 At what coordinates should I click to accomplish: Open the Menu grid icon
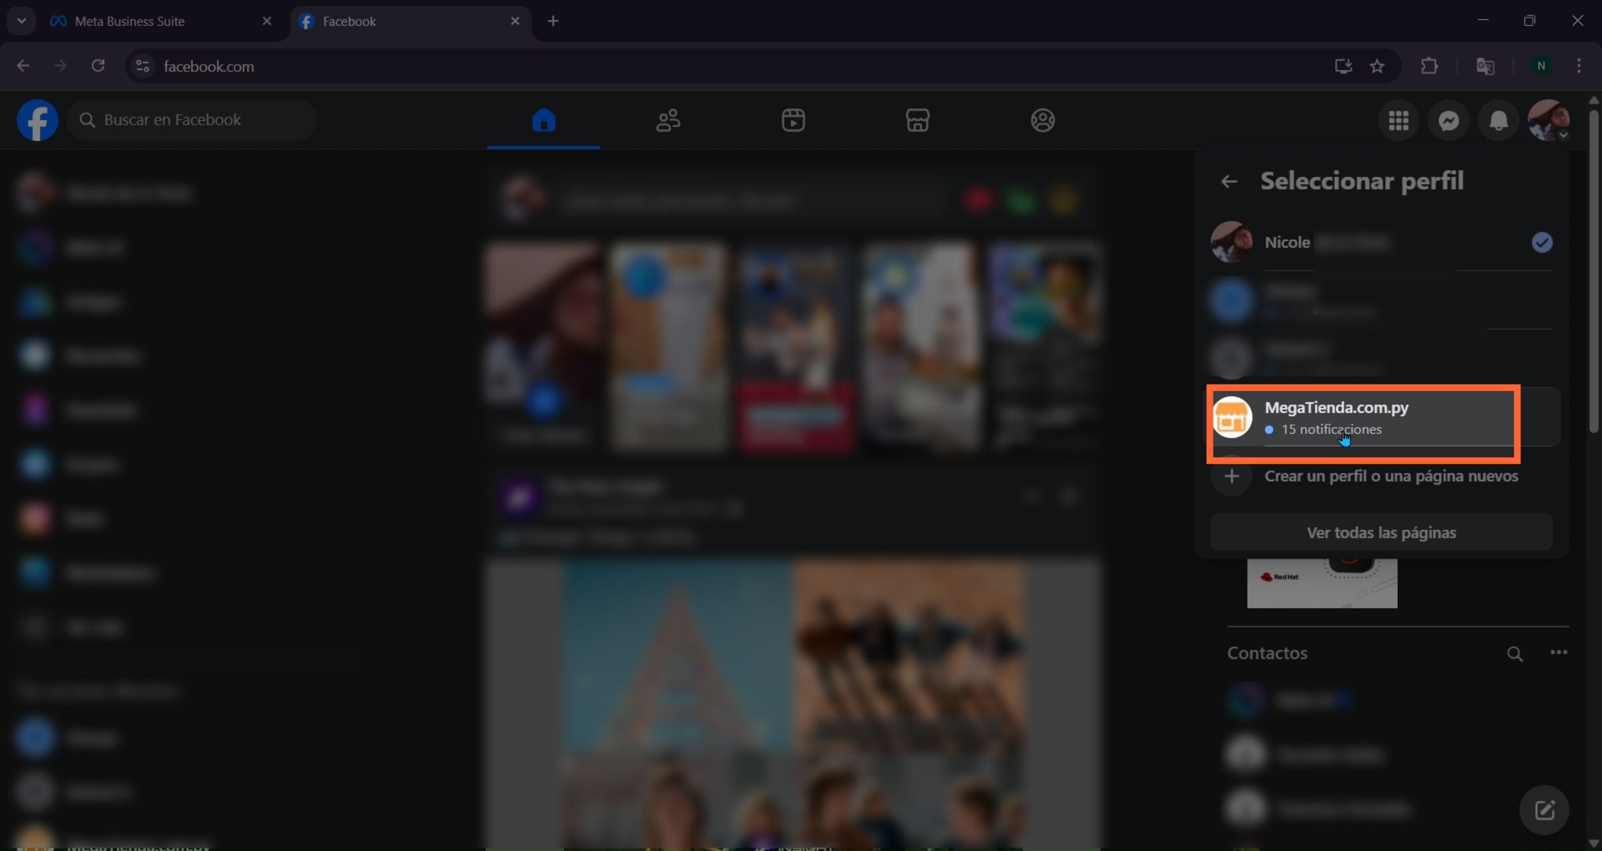click(x=1398, y=120)
